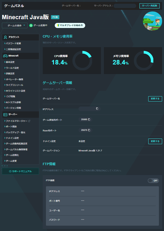Open ライブコンソール
This screenshot has height=231, width=164.
14,85
